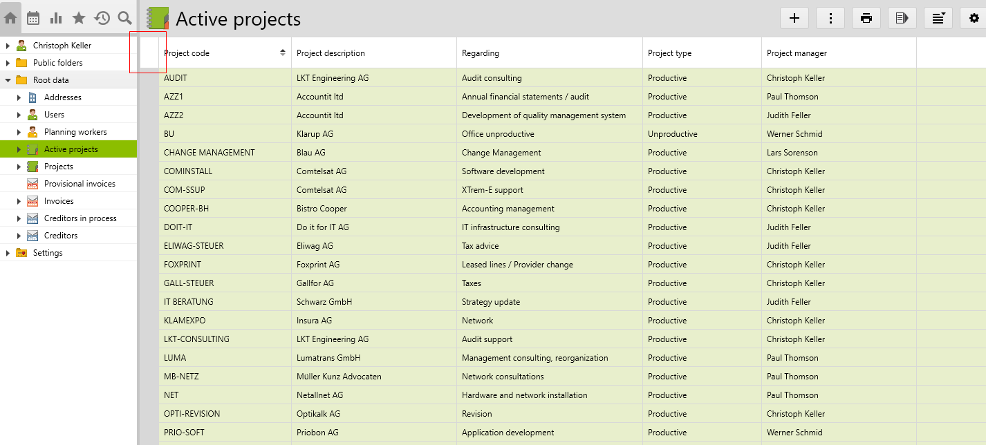This screenshot has height=445, width=986.
Task: Select Provisional invoices in the sidebar
Action: click(x=80, y=184)
